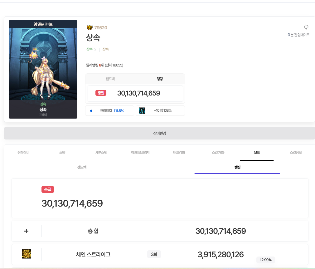Viewport: 315px width, 269px height.
Task: Click the blue dot beside 크리티컬
Action: 91,110
